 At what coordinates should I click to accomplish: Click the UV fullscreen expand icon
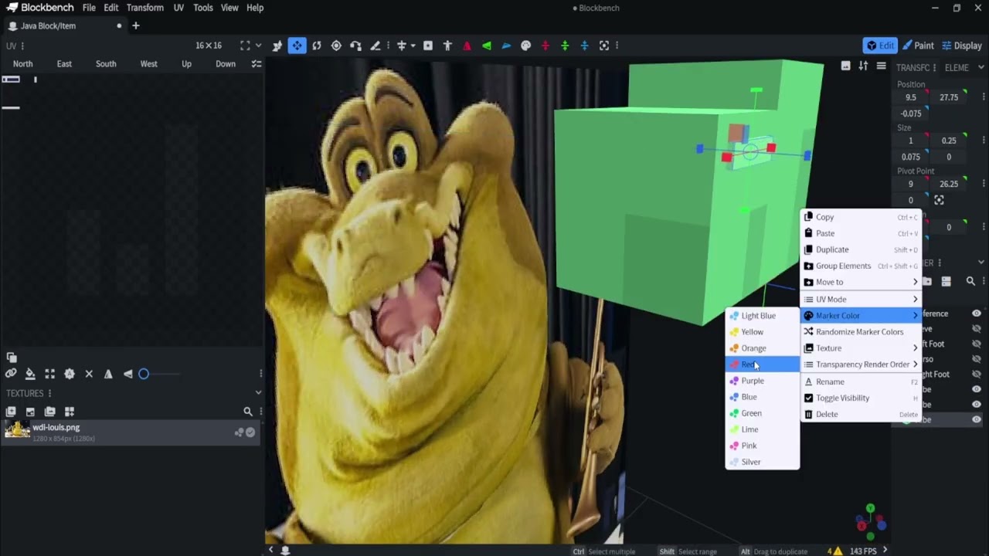click(244, 46)
